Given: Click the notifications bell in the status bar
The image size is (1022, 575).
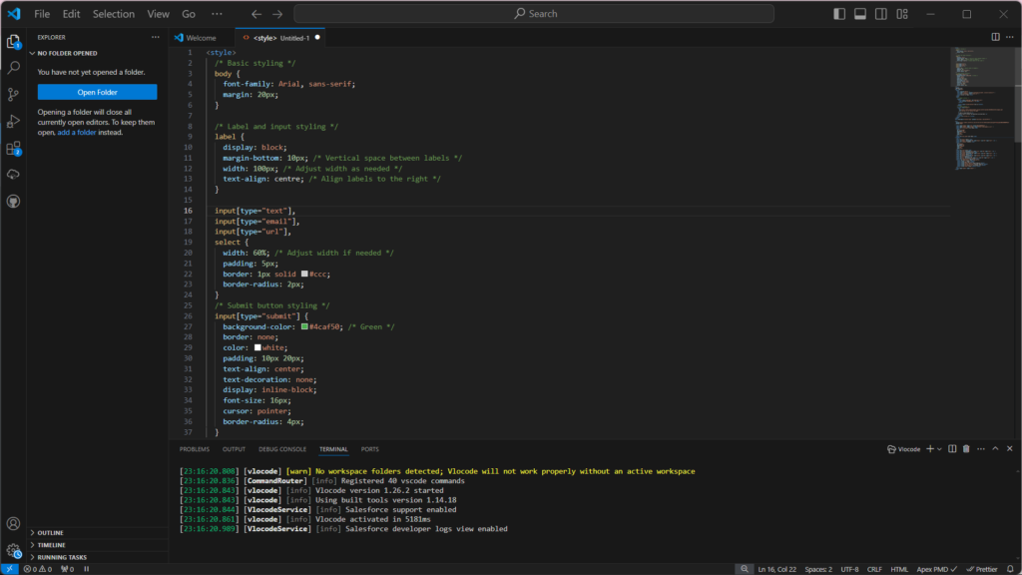Looking at the screenshot, I should pyautogui.click(x=1011, y=568).
